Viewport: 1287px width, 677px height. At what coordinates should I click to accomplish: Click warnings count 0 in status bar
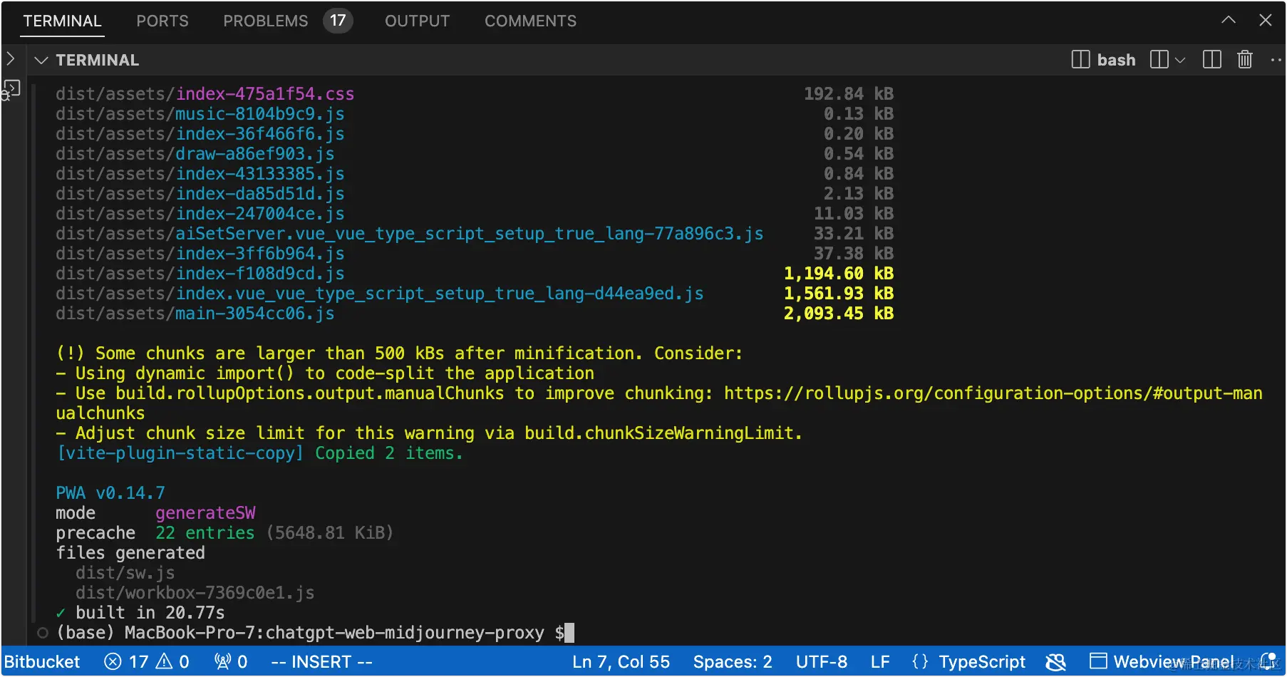coord(172,662)
